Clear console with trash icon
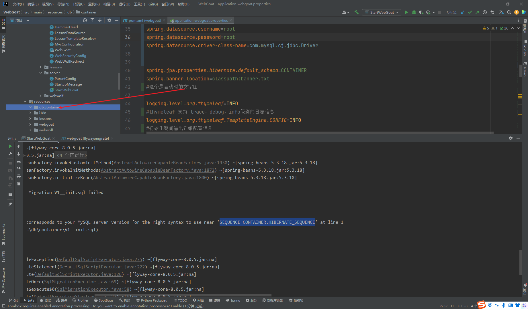This screenshot has height=309, width=528. [19, 184]
